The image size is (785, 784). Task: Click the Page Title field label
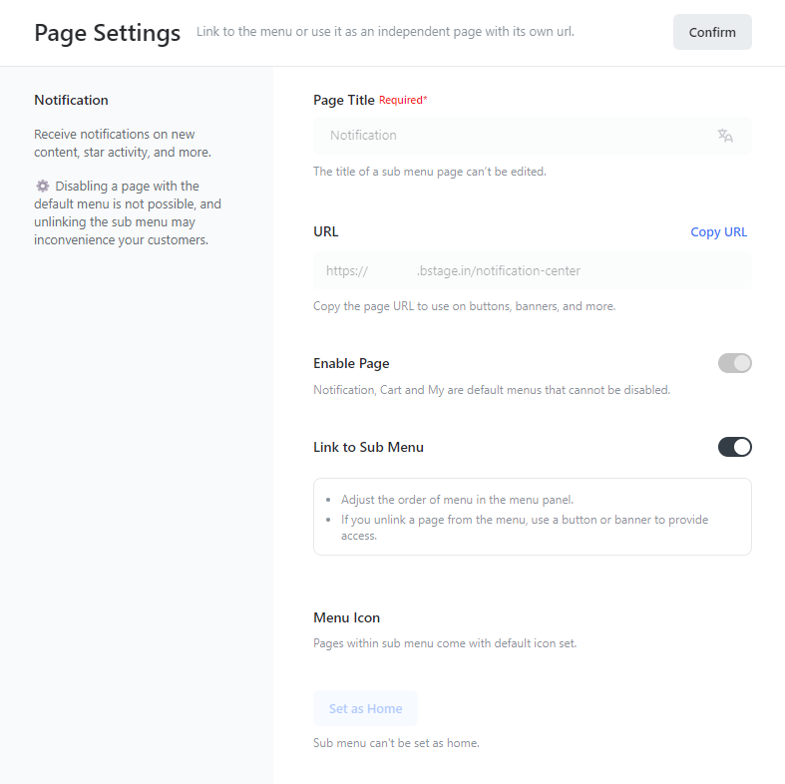344,100
